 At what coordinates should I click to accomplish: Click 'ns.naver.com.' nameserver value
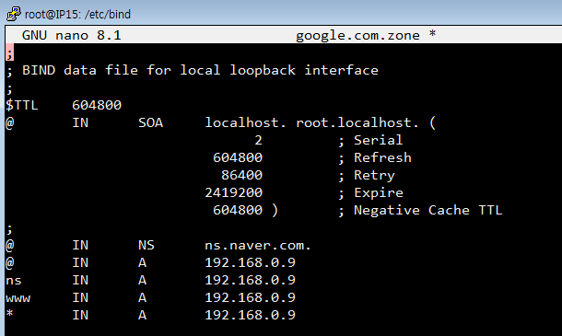[258, 246]
